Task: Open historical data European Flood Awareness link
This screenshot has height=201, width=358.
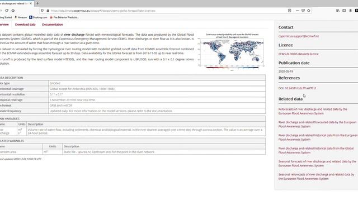Action: coord(318,137)
